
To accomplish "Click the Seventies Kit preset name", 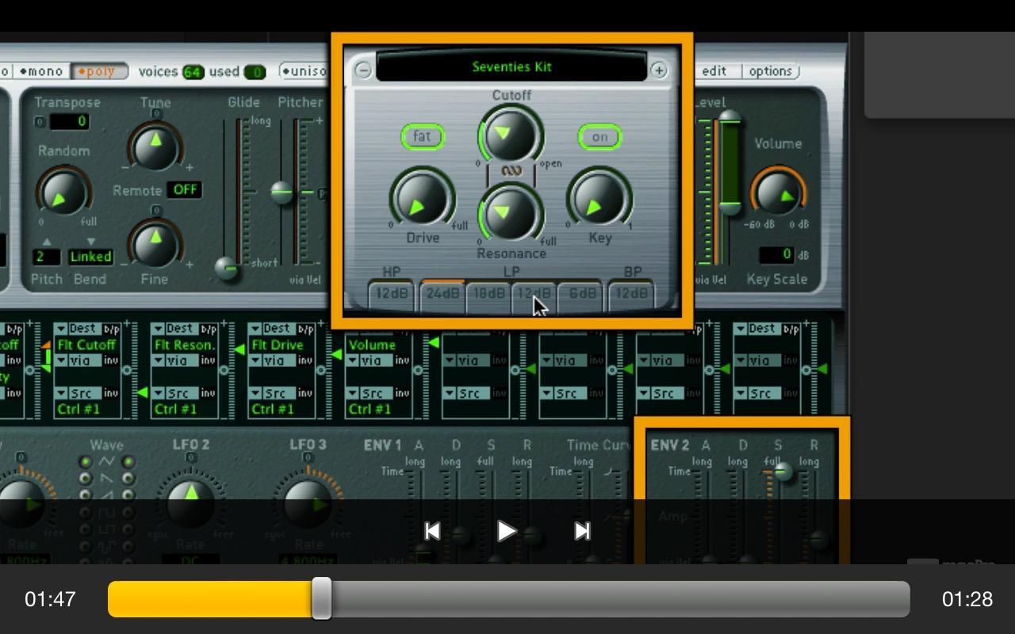I will (511, 67).
